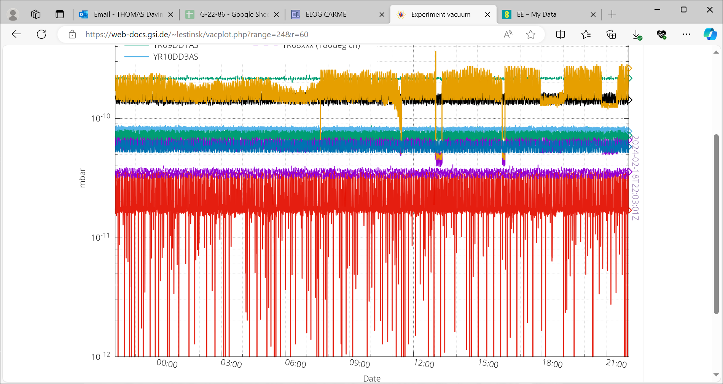Click the 06:00 time axis label
Screen dimensions: 723x384
tap(296, 364)
